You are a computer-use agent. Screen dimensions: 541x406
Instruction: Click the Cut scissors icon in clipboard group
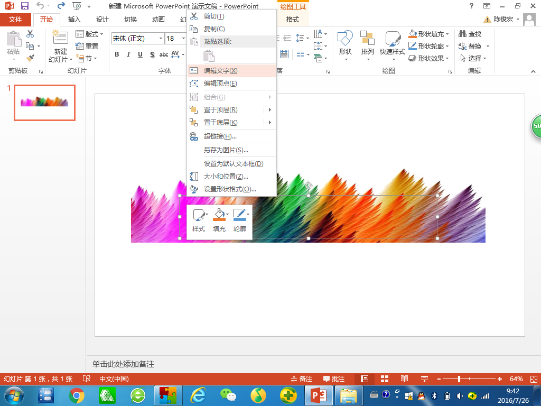pos(30,34)
